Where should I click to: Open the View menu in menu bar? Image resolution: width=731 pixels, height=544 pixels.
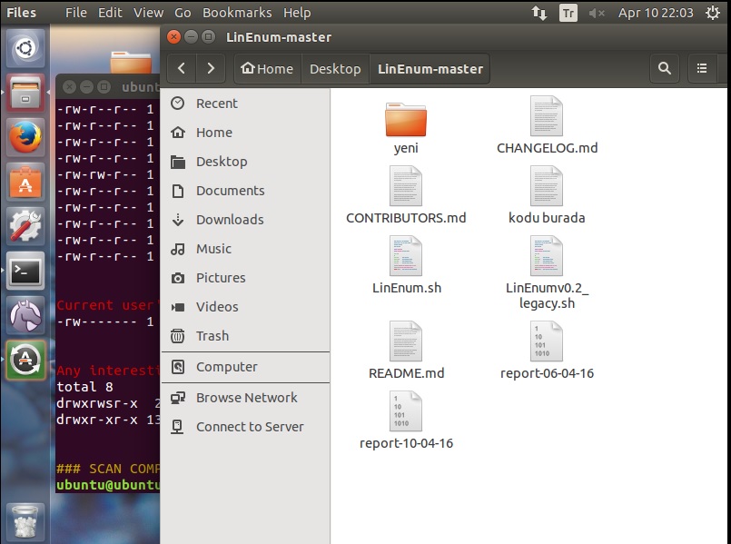tap(148, 13)
